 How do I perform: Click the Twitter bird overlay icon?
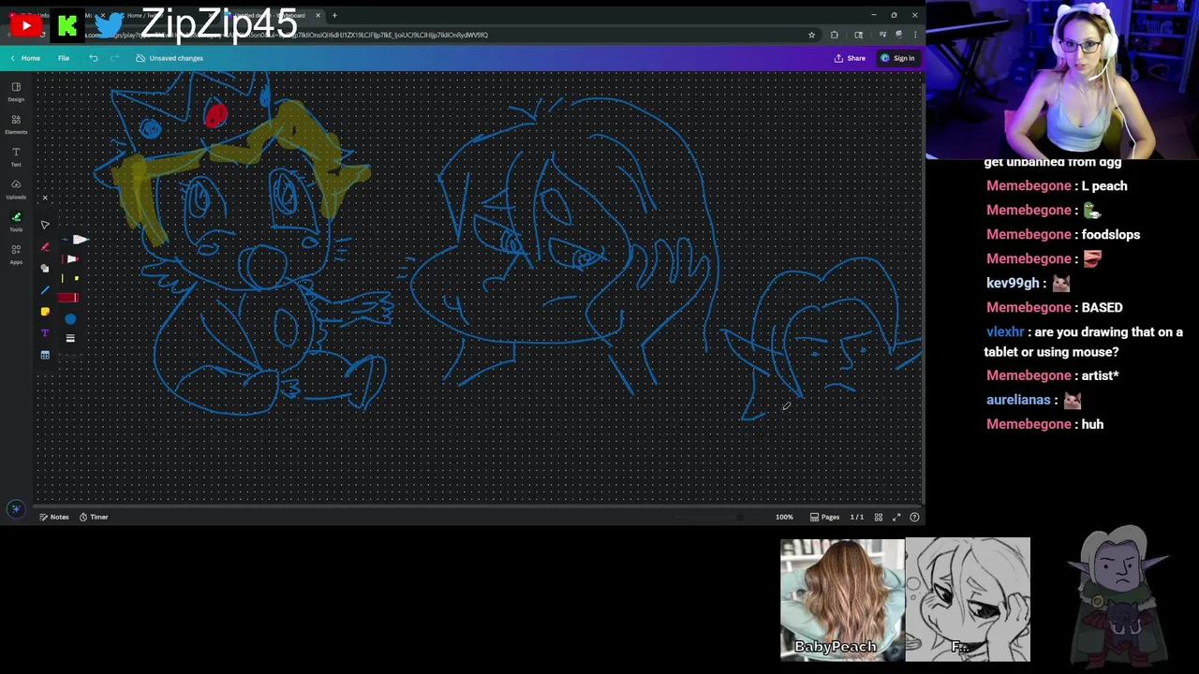click(109, 26)
